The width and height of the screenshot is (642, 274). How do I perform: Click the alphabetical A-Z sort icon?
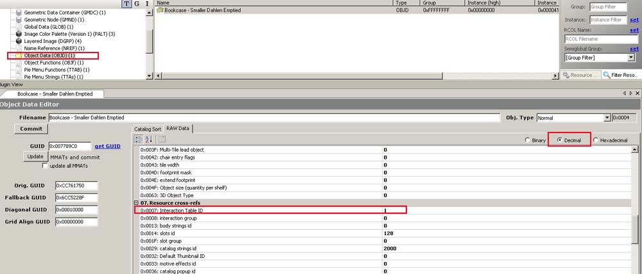click(x=149, y=140)
